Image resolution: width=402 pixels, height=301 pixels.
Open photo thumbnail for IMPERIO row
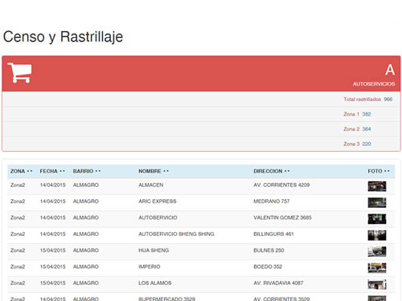[x=377, y=268]
